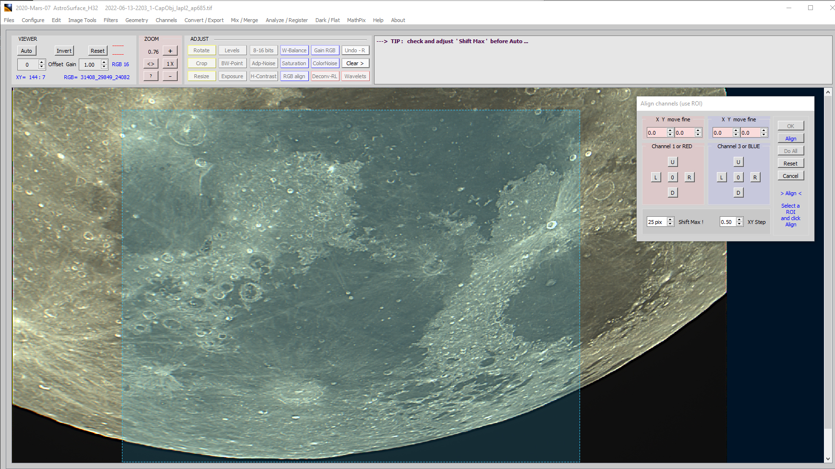Open the Wavelets tool

coord(355,76)
